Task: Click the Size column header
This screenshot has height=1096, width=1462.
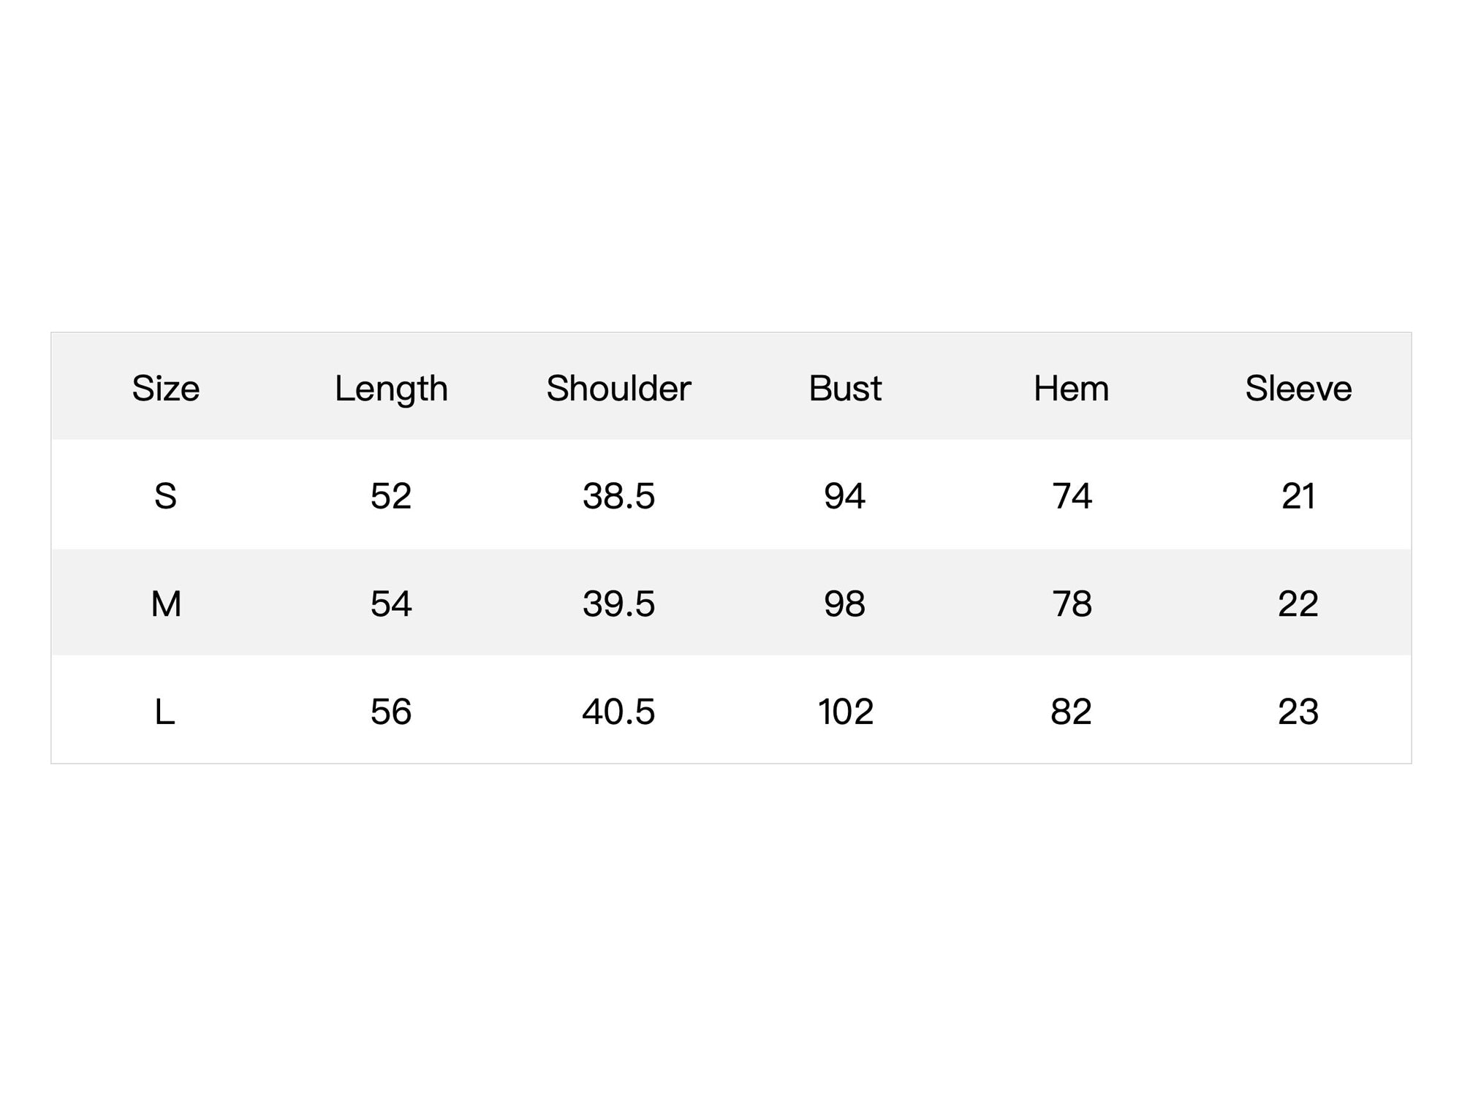Action: [x=165, y=388]
